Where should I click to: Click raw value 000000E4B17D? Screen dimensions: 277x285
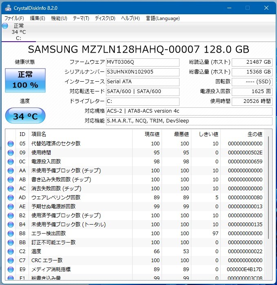coord(245,269)
